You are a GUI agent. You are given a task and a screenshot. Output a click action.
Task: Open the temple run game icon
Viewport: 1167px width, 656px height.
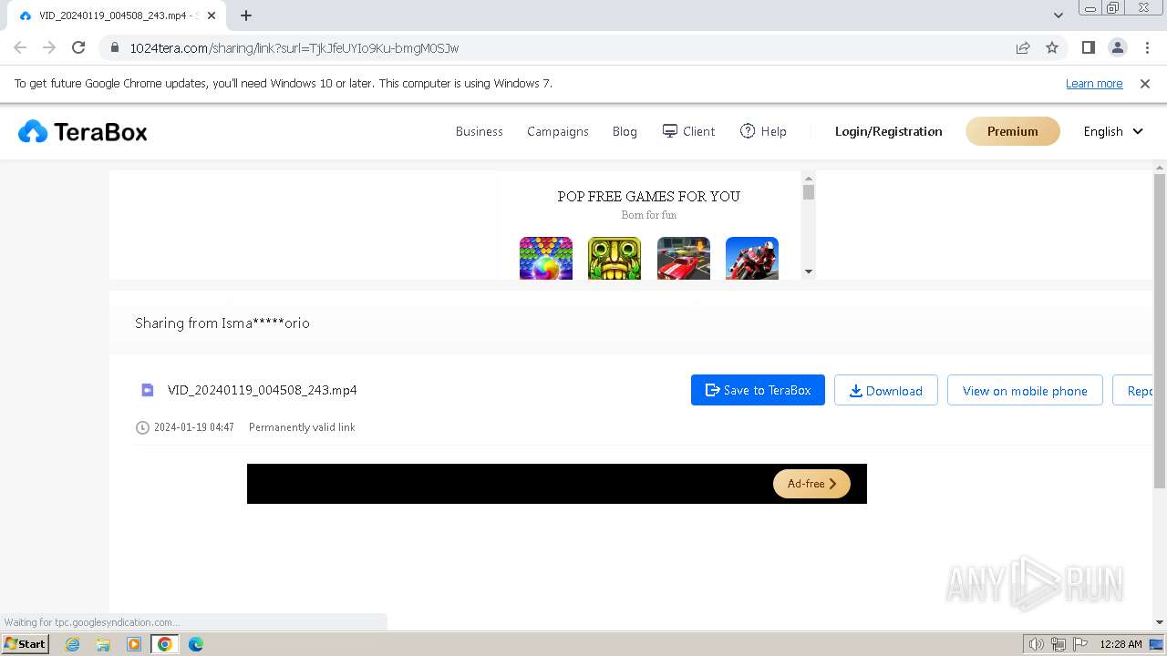[614, 259]
